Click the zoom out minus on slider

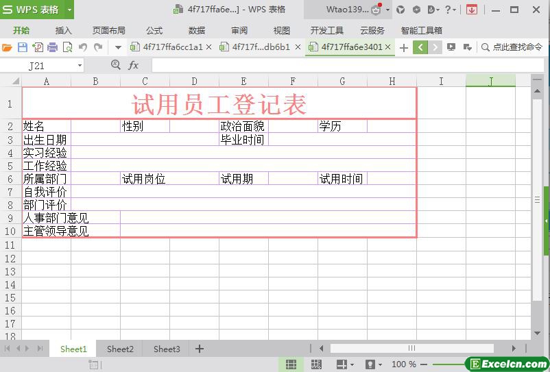[424, 364]
